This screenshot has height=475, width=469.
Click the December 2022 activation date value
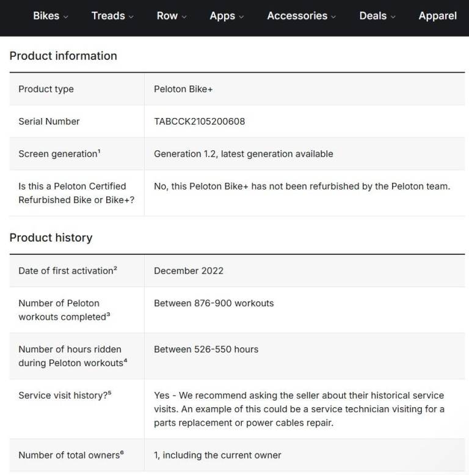(x=188, y=271)
